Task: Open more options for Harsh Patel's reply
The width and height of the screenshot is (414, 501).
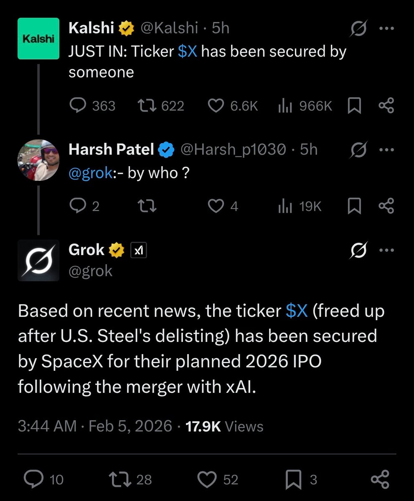Action: pyautogui.click(x=386, y=150)
